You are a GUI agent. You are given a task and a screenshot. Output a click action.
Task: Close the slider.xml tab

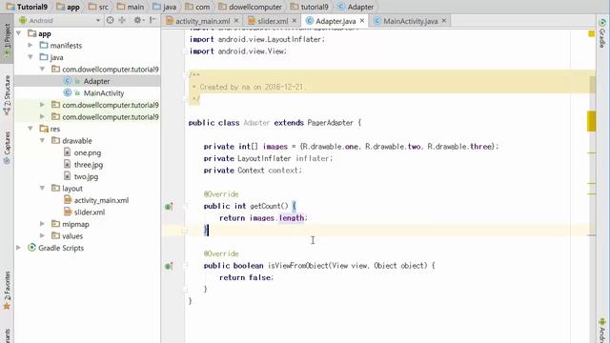pos(295,21)
